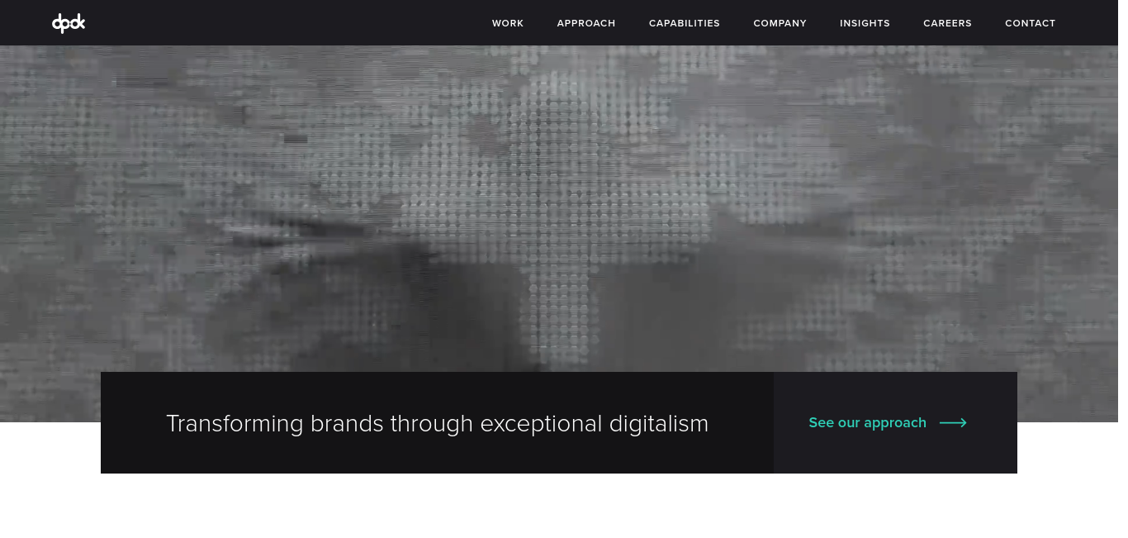
Task: Click empty header space between logo and WORK
Action: pyautogui.click(x=289, y=23)
